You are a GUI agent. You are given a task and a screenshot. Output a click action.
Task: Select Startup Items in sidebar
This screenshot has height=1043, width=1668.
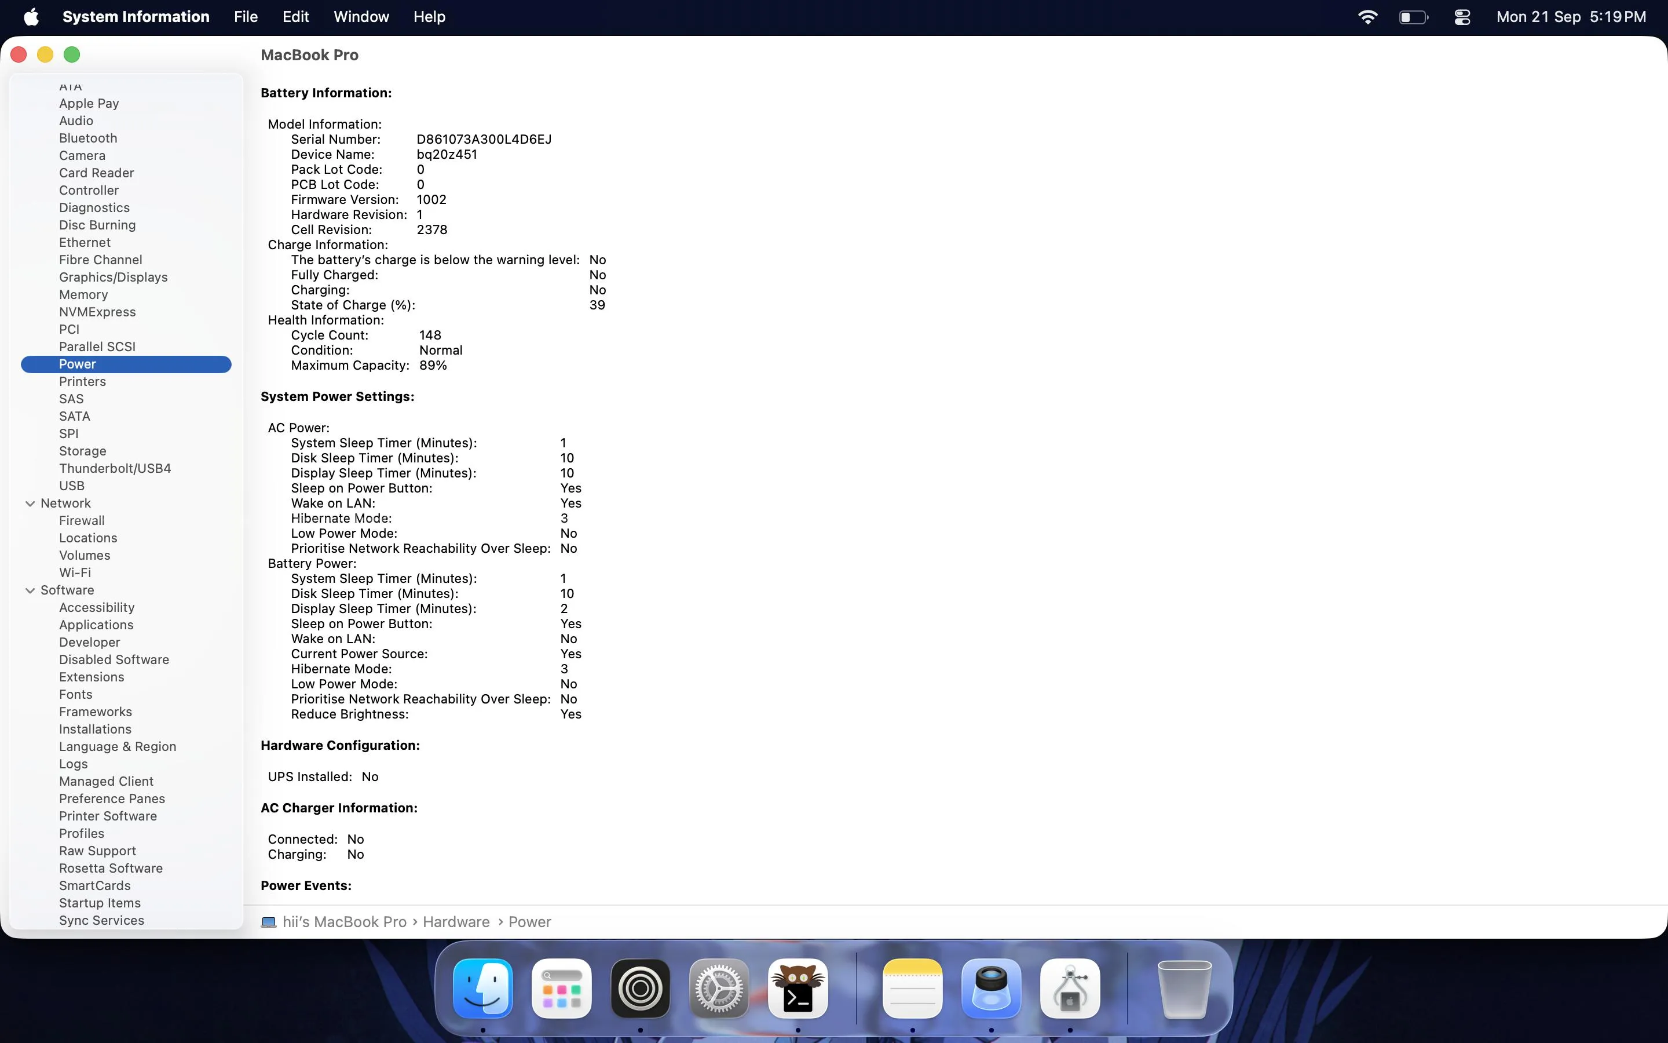(100, 903)
